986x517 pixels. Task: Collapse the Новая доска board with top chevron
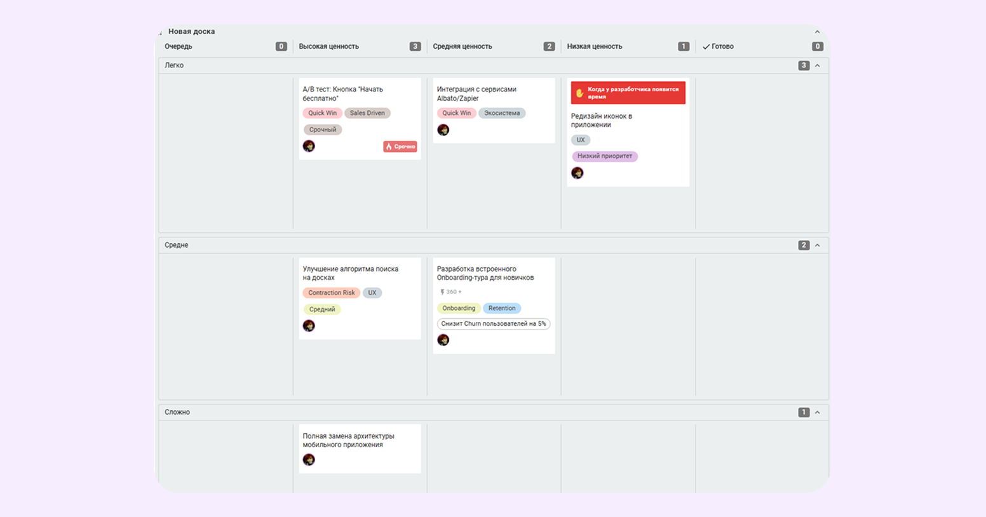(818, 32)
